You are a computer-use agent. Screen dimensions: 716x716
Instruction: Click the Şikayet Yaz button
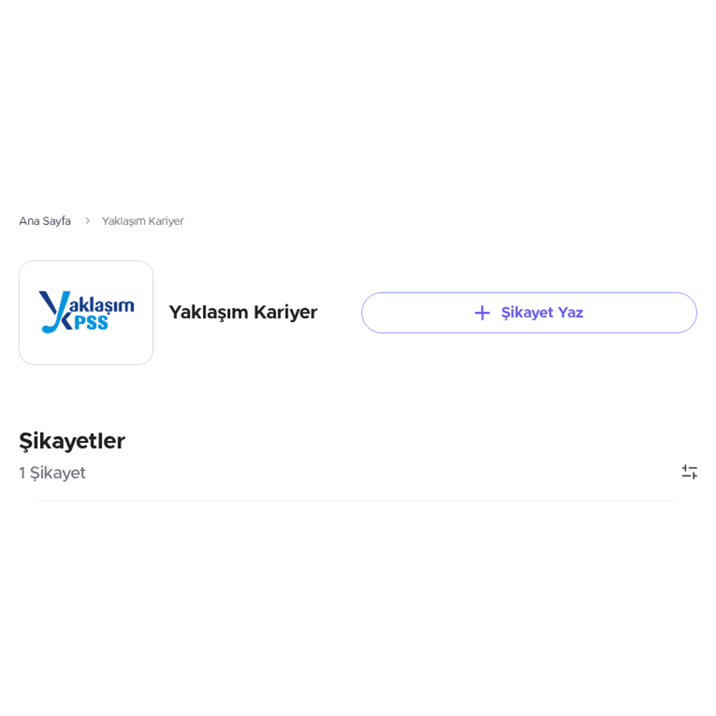(529, 313)
